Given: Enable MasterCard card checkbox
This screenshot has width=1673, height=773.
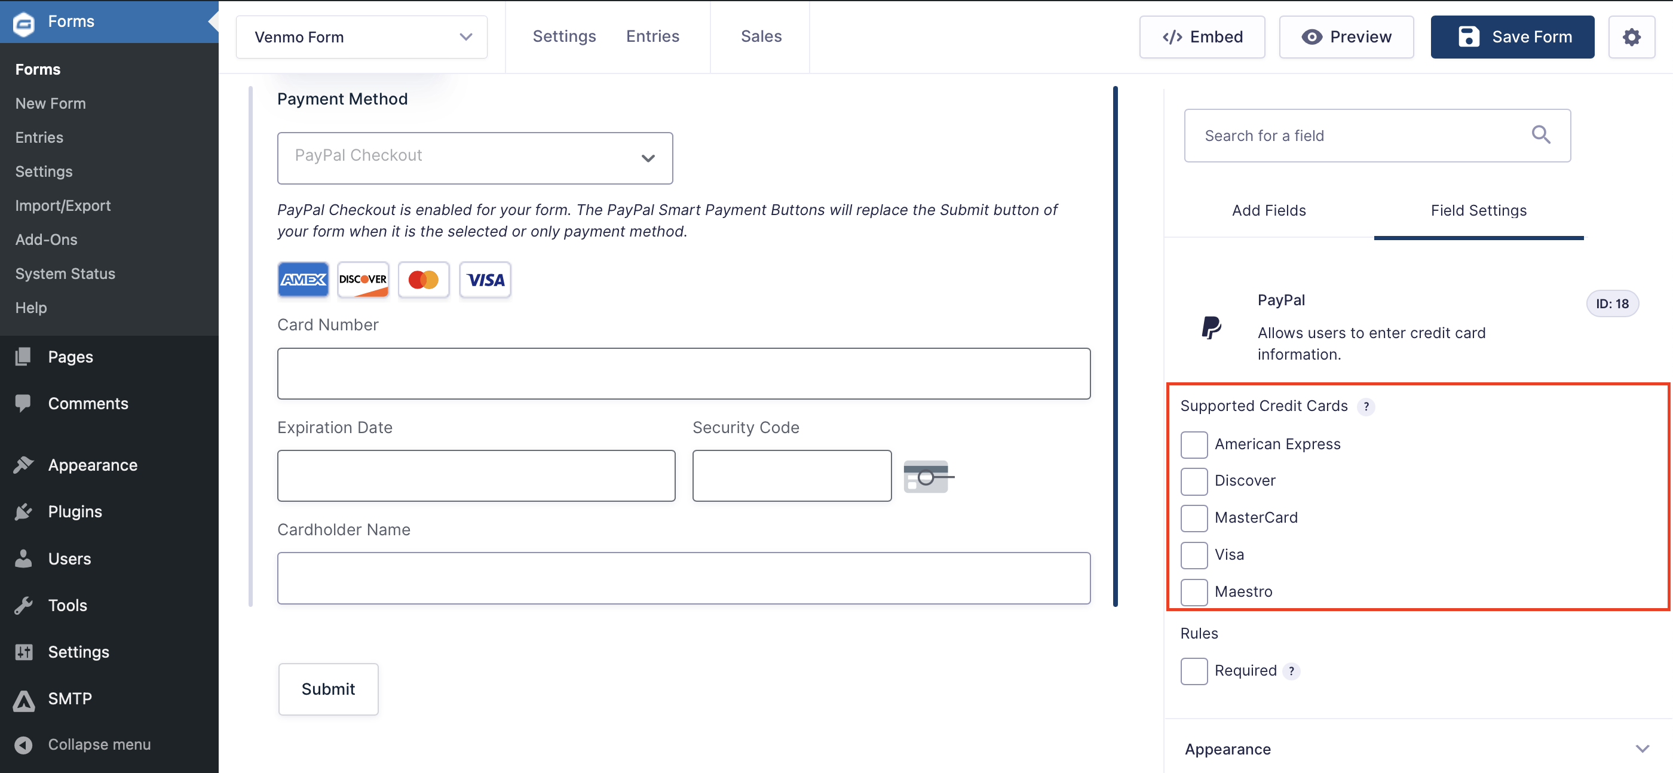Looking at the screenshot, I should pos(1194,519).
